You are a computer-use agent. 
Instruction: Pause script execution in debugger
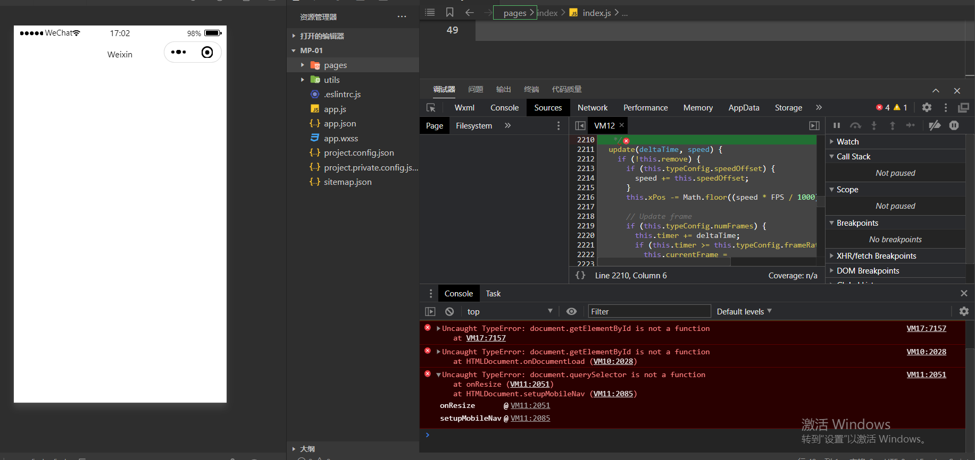tap(837, 125)
